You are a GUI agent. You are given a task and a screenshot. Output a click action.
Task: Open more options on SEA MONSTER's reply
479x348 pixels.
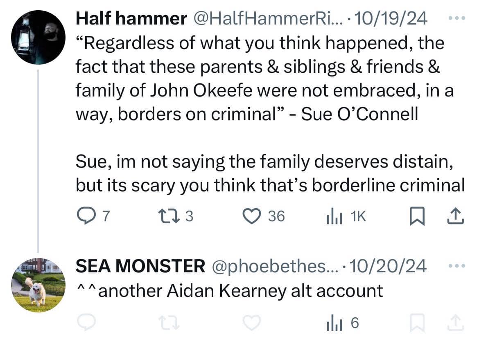coord(457,266)
